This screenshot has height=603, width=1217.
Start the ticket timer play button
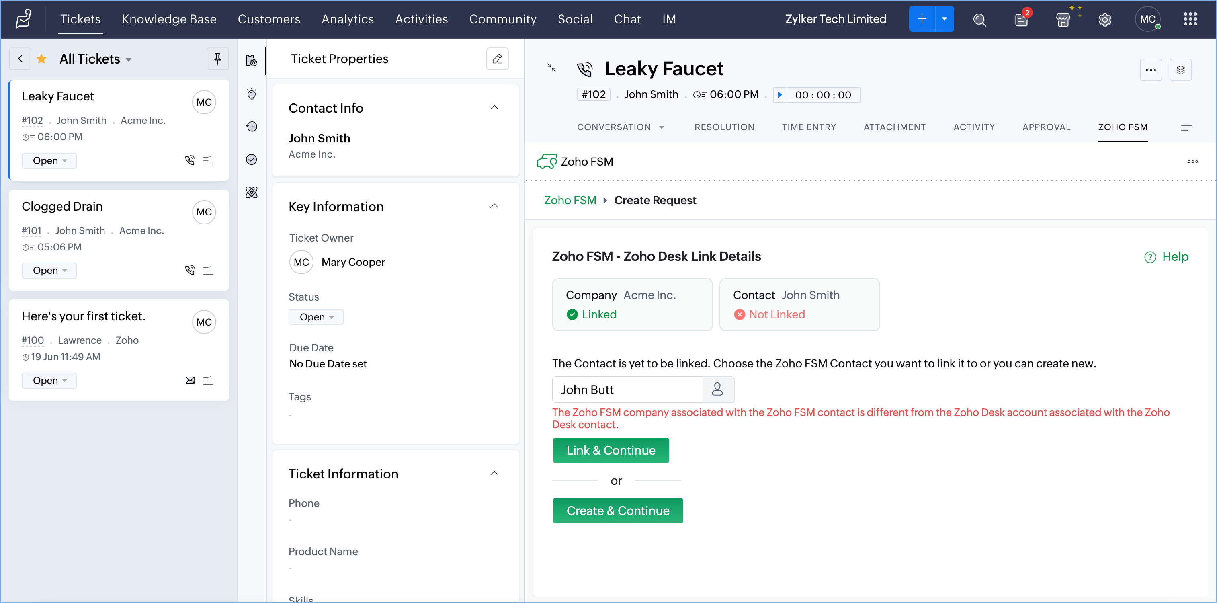(780, 95)
